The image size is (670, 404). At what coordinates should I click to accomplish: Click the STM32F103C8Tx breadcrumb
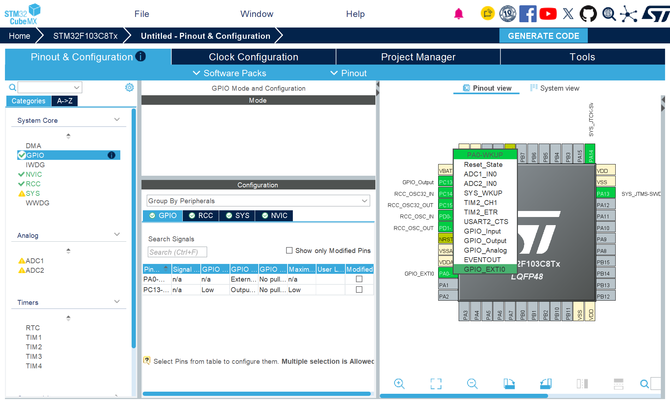point(85,36)
